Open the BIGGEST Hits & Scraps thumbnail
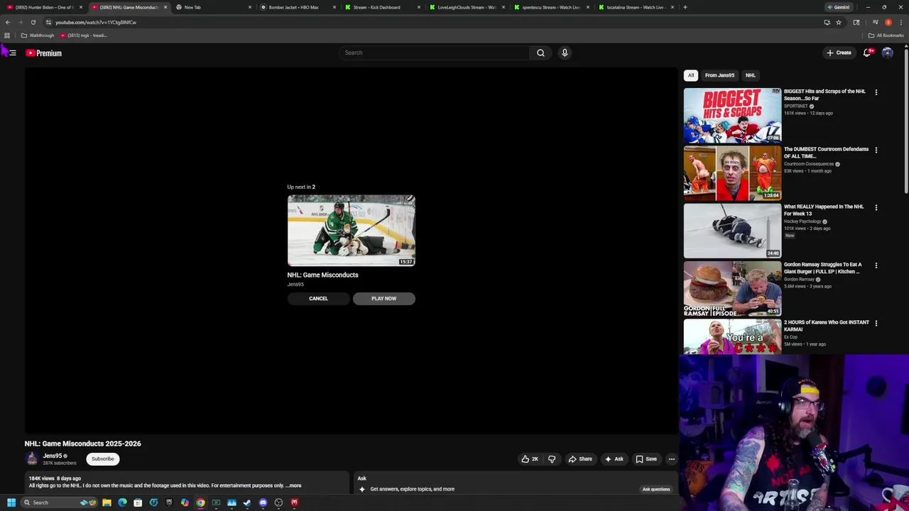The width and height of the screenshot is (909, 511). click(x=732, y=115)
